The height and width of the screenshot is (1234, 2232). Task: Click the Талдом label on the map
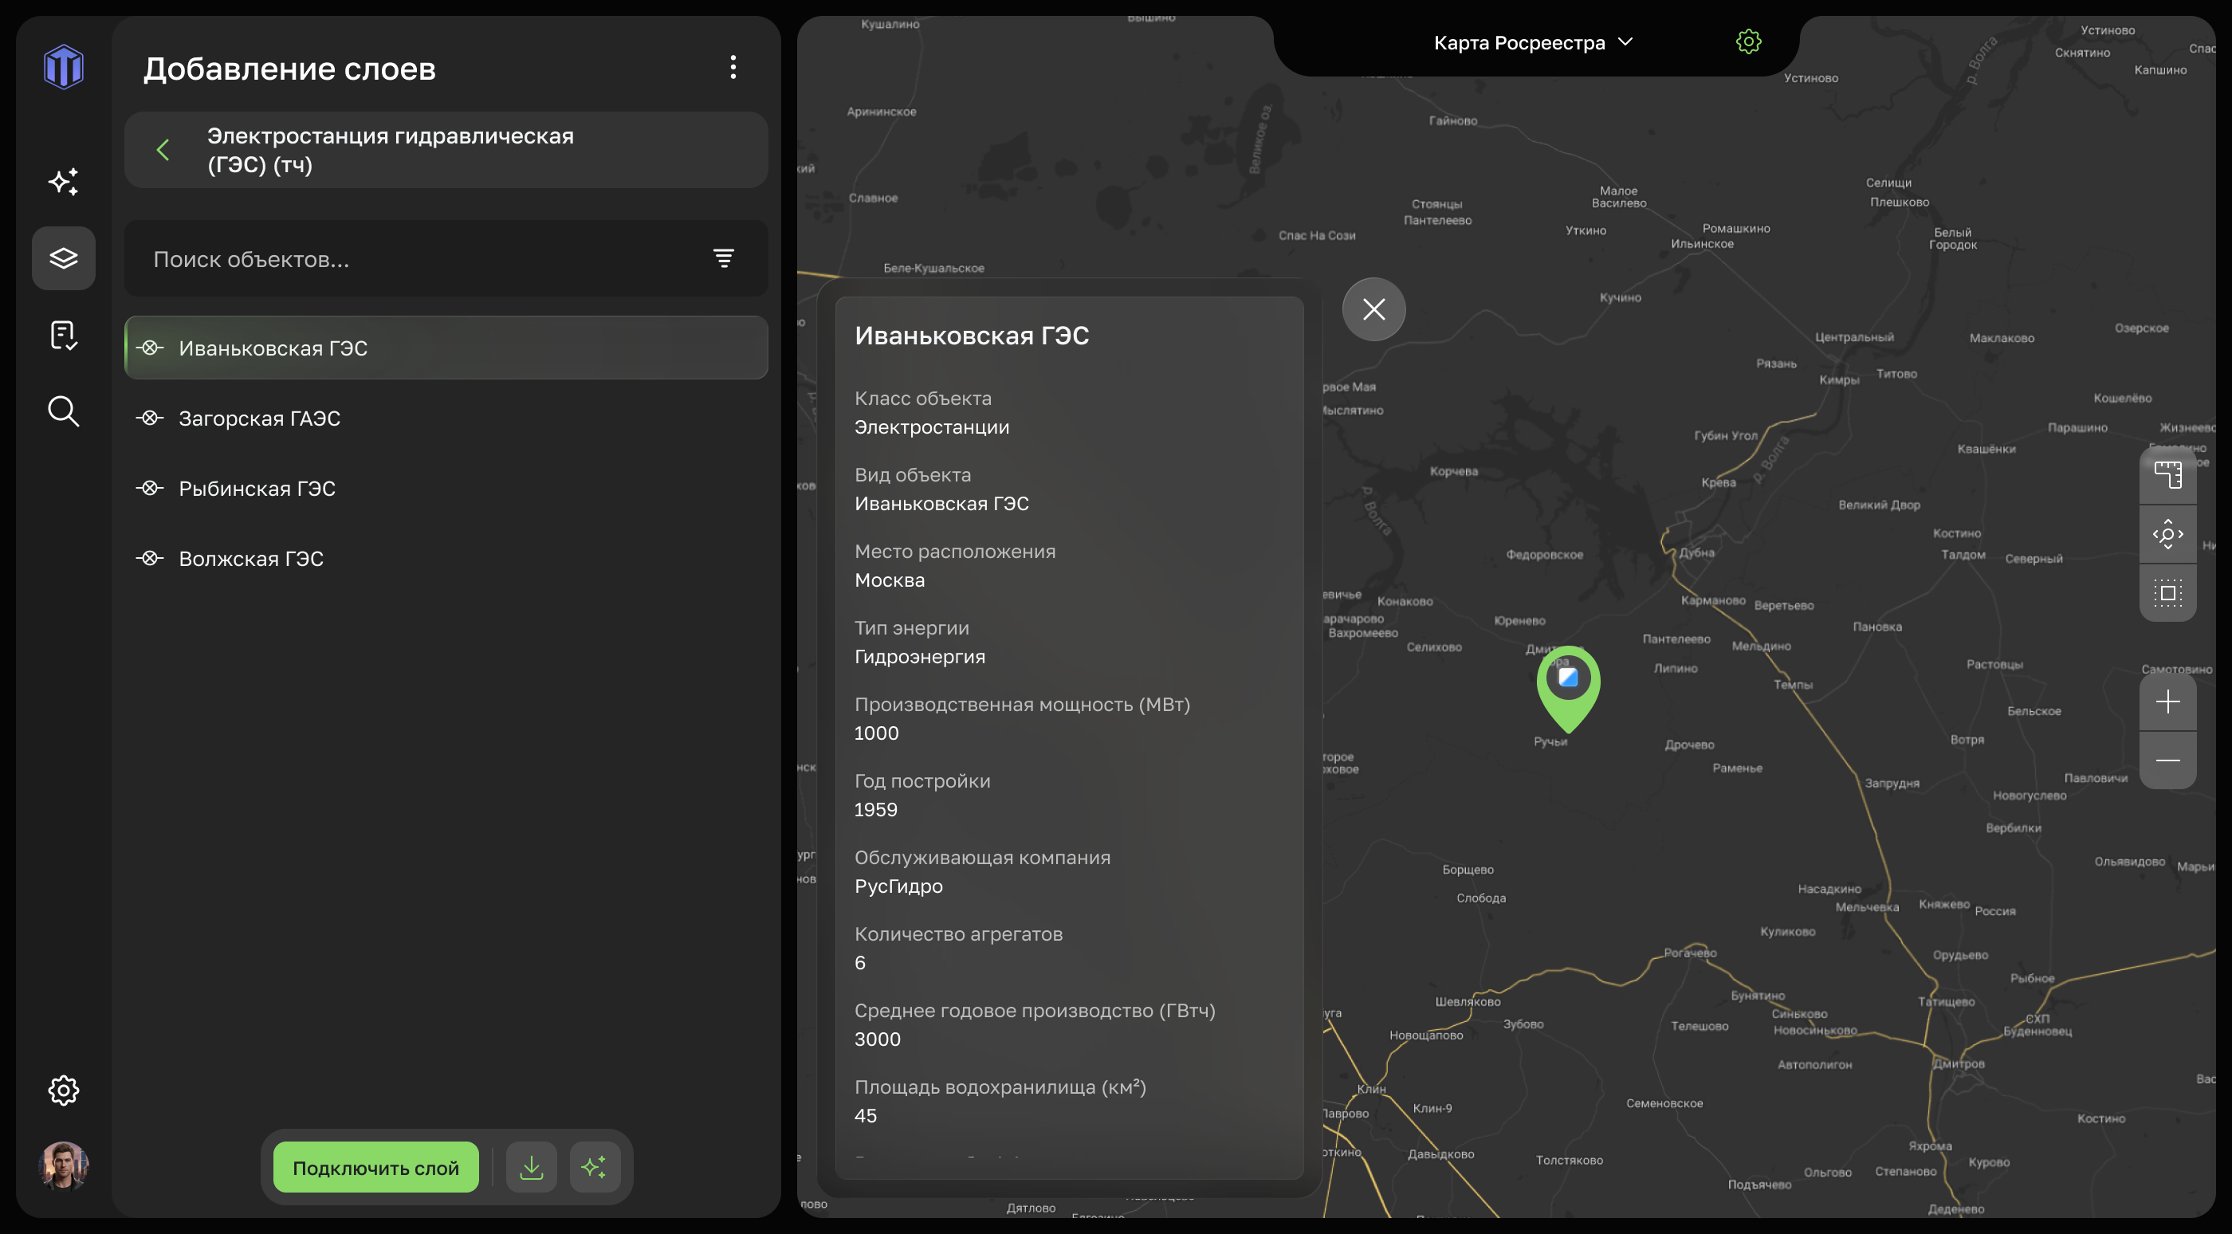click(x=1963, y=555)
